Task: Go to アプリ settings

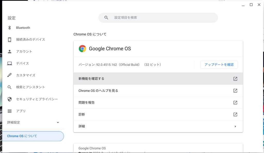Action: click(21, 111)
